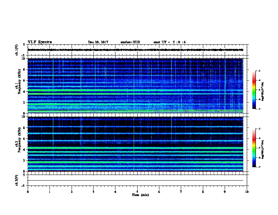278x215 pixels.
Task: Click the ch.1 frequency tick label "8"
Action: coord(25,70)
